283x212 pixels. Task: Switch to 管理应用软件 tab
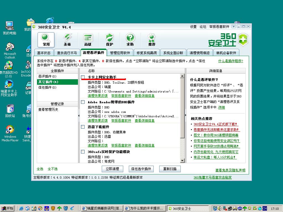[x=120, y=53]
